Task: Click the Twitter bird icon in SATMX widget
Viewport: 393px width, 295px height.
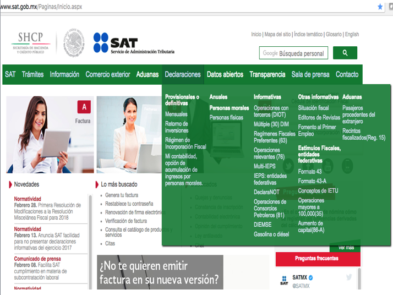Action: 349,277
